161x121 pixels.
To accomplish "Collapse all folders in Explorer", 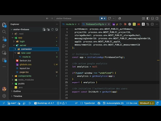I will click(x=56, y=29).
